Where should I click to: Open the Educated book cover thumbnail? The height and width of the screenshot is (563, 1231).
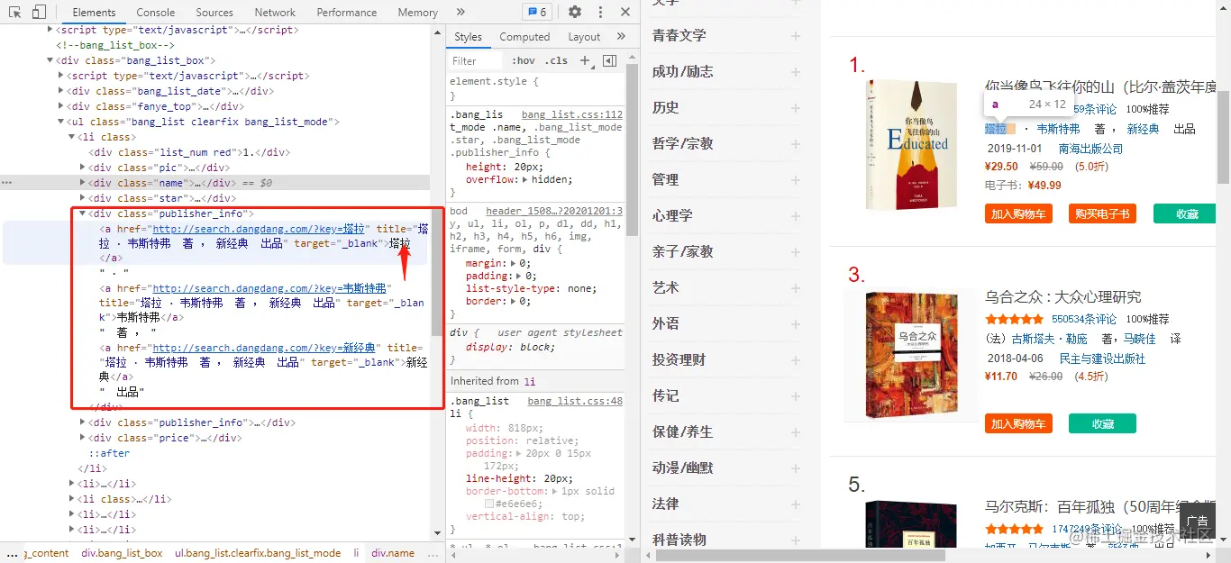(x=911, y=145)
